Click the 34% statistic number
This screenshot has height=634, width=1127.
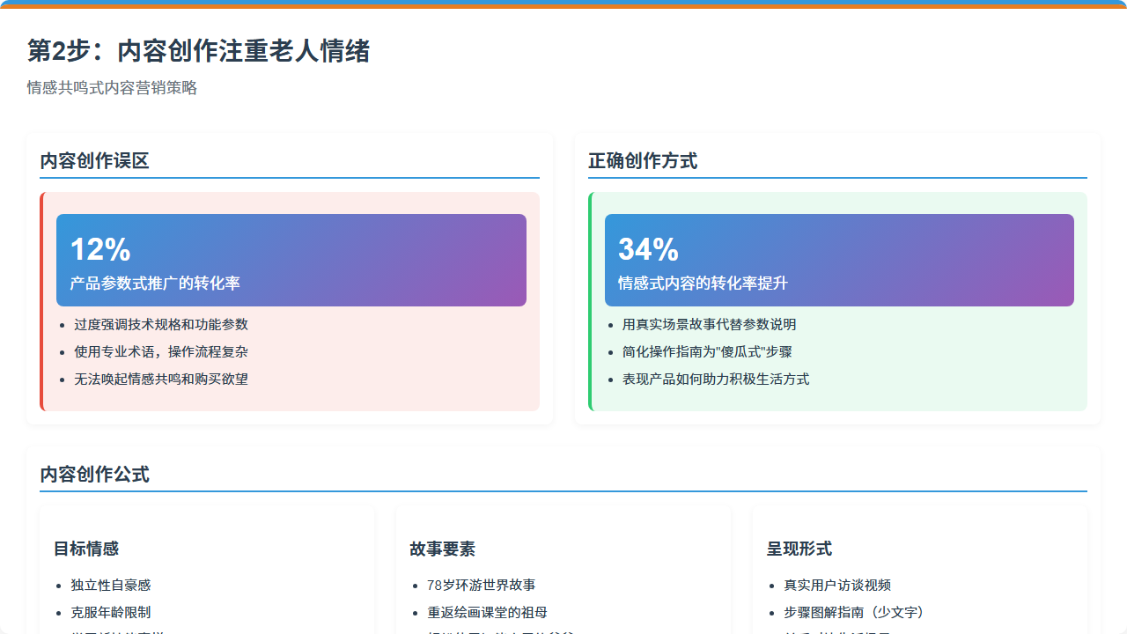tap(648, 249)
